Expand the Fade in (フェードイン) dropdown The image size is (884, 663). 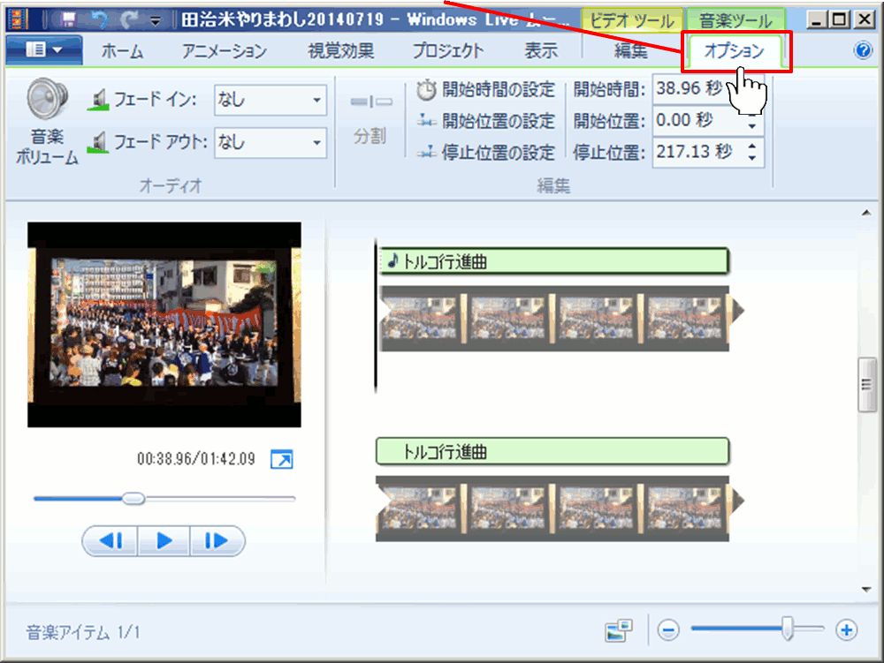point(317,101)
